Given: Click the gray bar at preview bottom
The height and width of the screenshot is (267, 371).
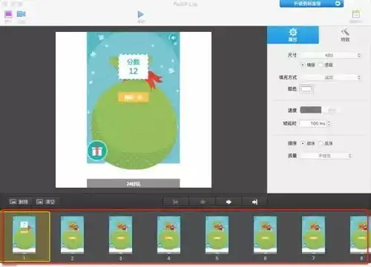Looking at the screenshot, I should click(x=134, y=183).
